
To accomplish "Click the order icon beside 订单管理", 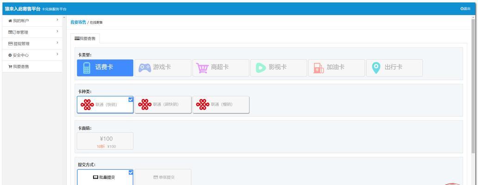I will 10,32.
